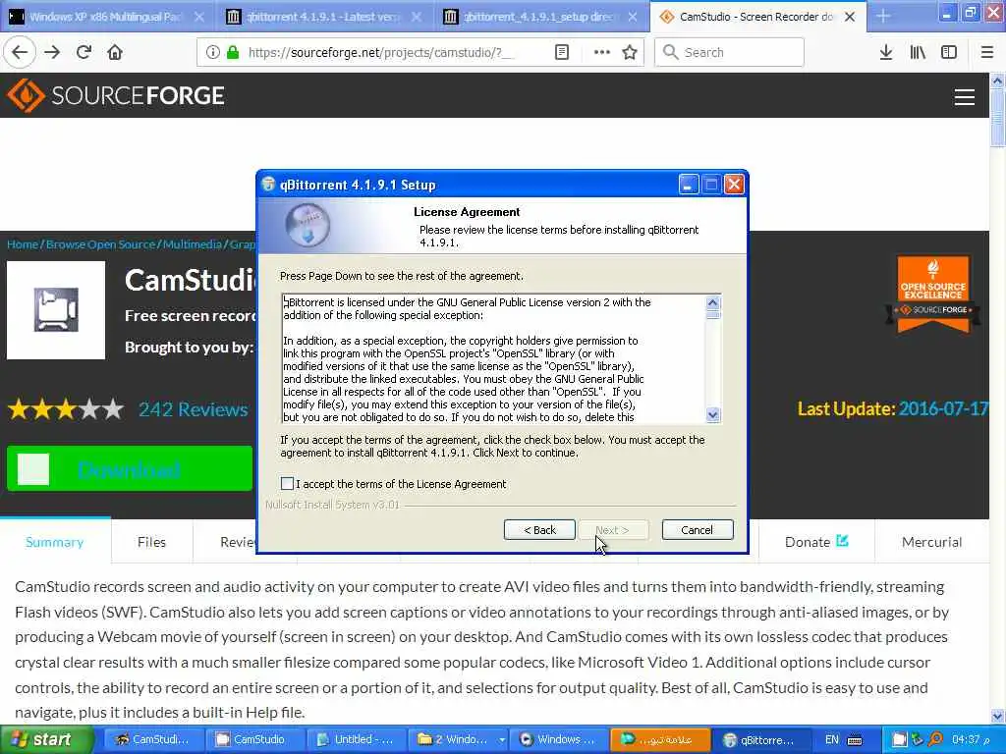Click the license text scrollbar thumb

713,315
